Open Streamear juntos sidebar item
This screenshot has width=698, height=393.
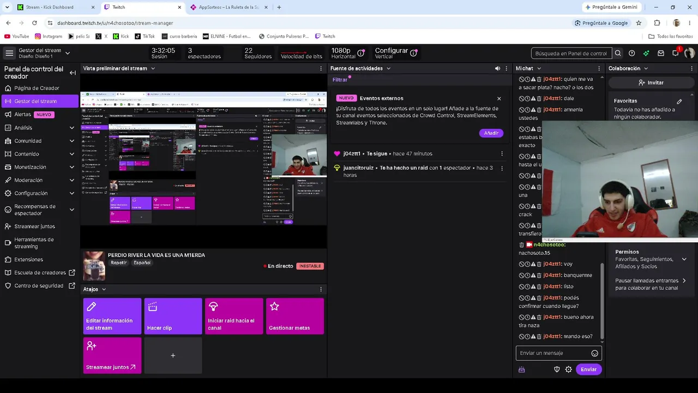40,227
